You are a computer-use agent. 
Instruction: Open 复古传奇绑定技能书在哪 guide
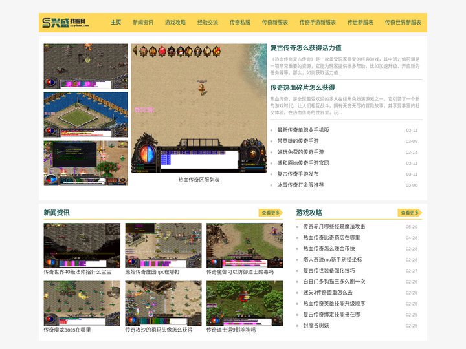coord(331,315)
